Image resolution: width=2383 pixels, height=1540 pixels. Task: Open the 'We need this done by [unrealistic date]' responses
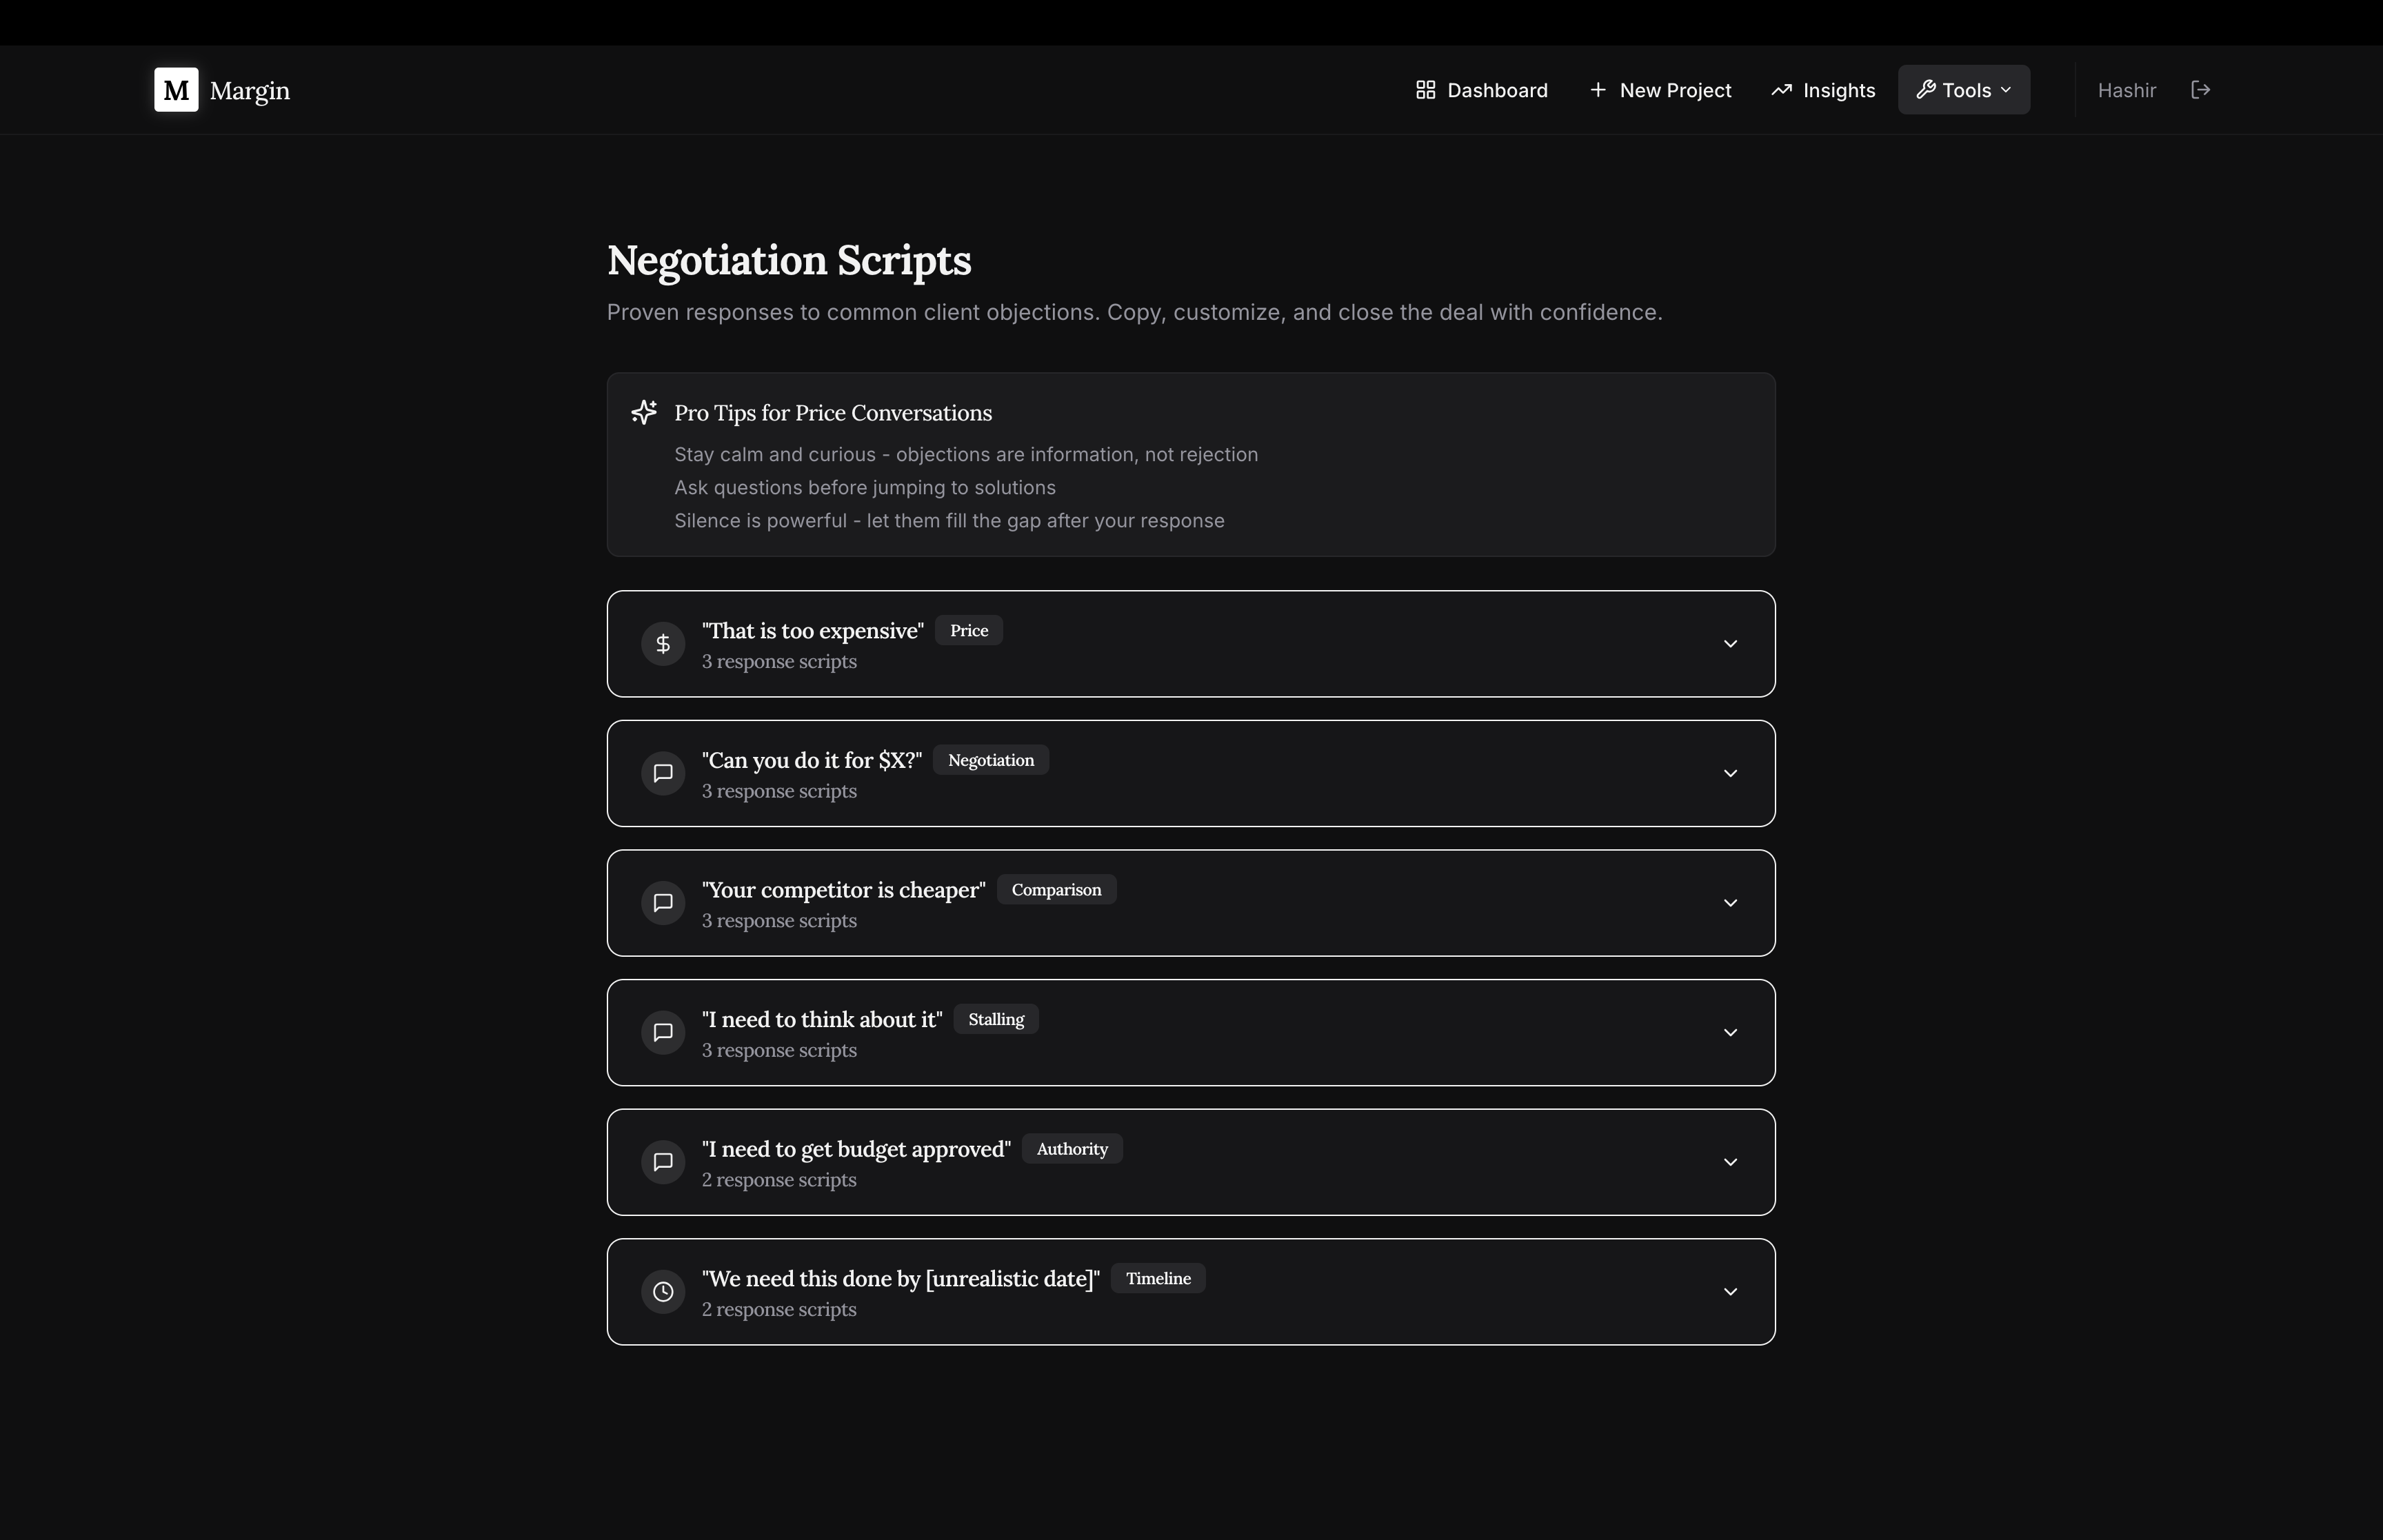[1730, 1291]
